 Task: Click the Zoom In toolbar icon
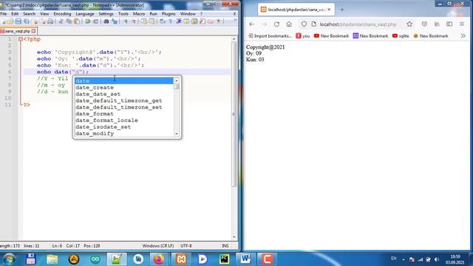click(126, 21)
